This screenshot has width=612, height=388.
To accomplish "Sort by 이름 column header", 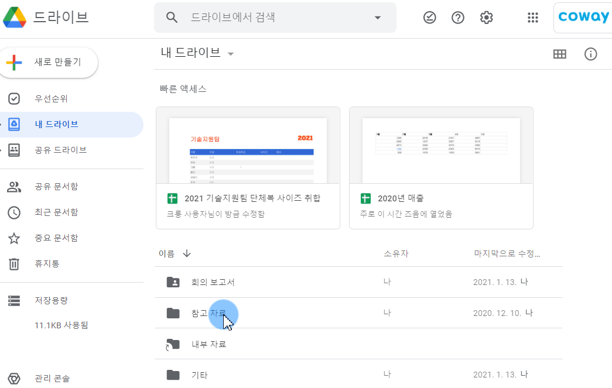I will pos(167,253).
